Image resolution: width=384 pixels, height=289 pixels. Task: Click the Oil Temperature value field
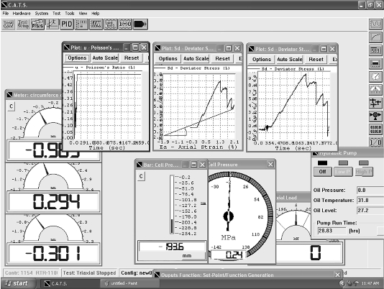pos(370,201)
